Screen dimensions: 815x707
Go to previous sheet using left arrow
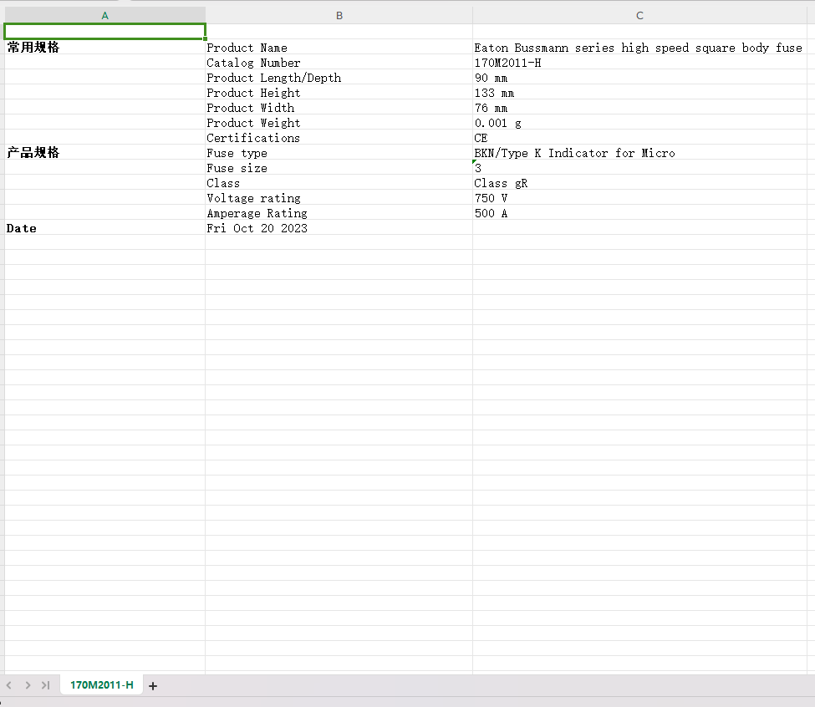pos(9,685)
